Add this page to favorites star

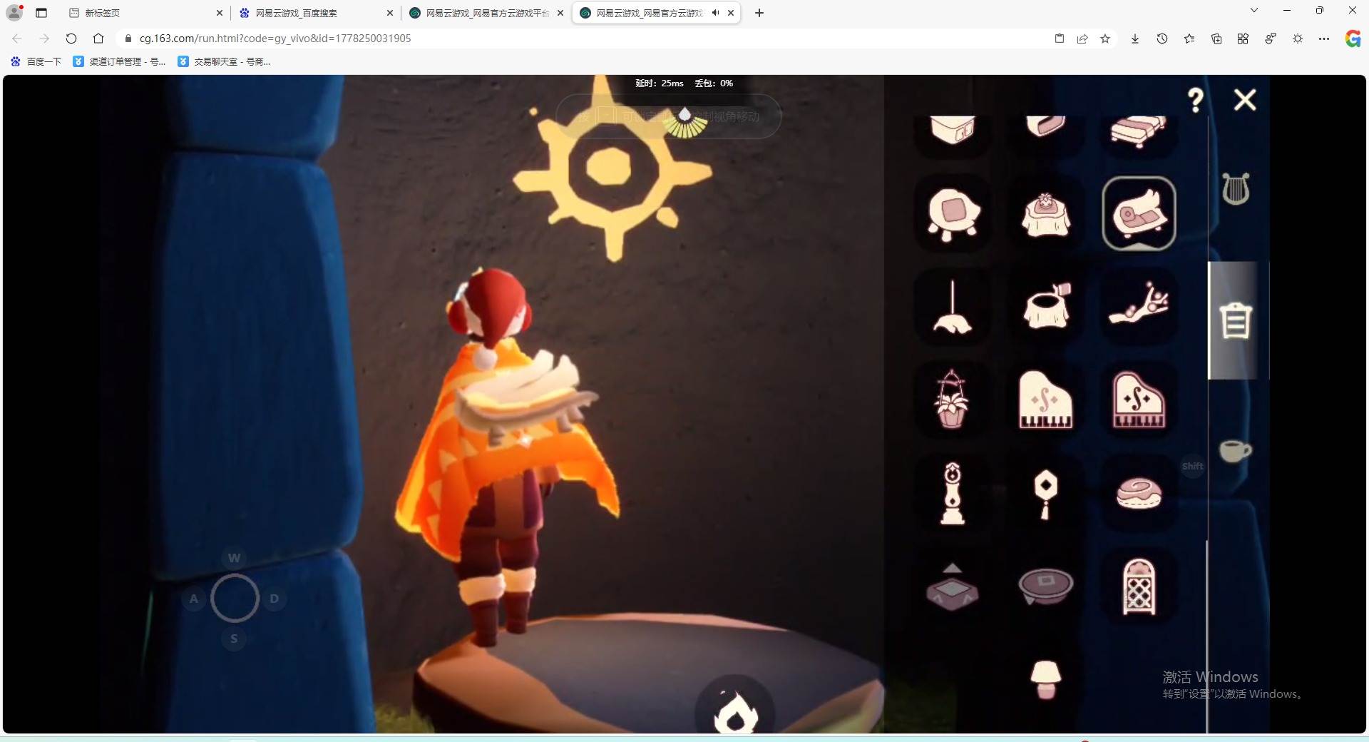tap(1105, 39)
